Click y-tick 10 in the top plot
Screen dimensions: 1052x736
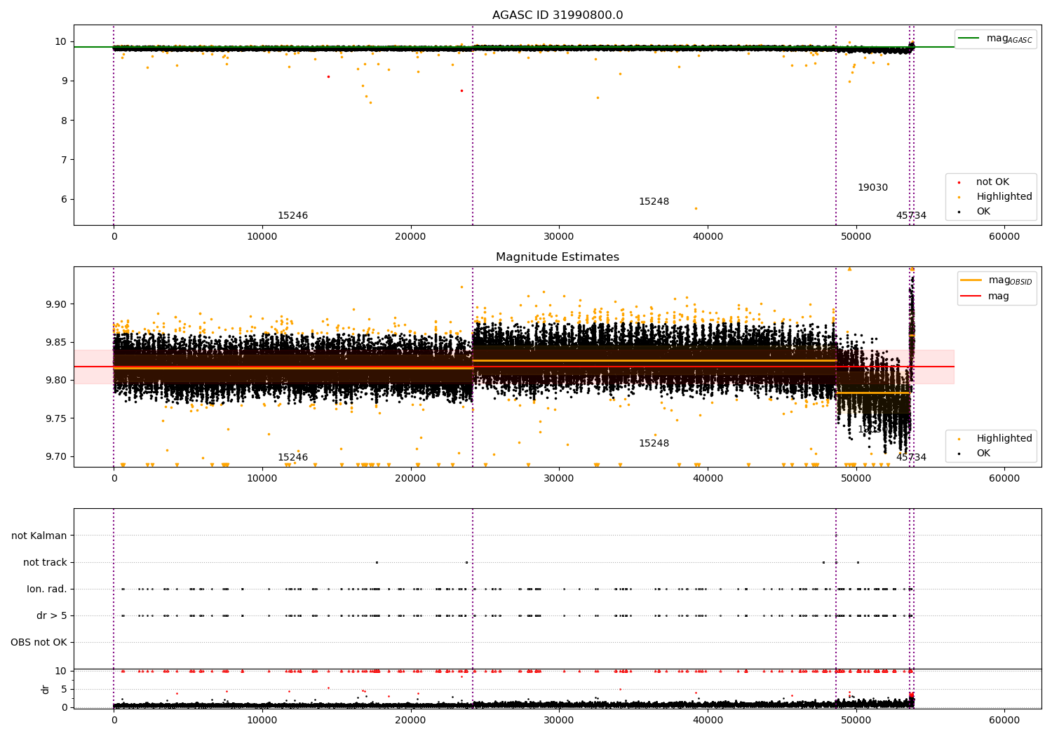coord(61,42)
